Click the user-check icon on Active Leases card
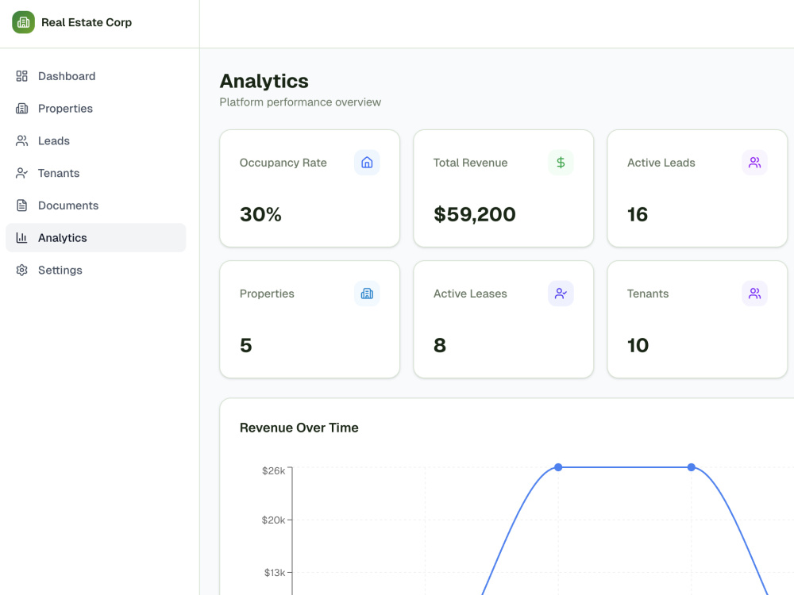This screenshot has width=794, height=595. (x=561, y=294)
